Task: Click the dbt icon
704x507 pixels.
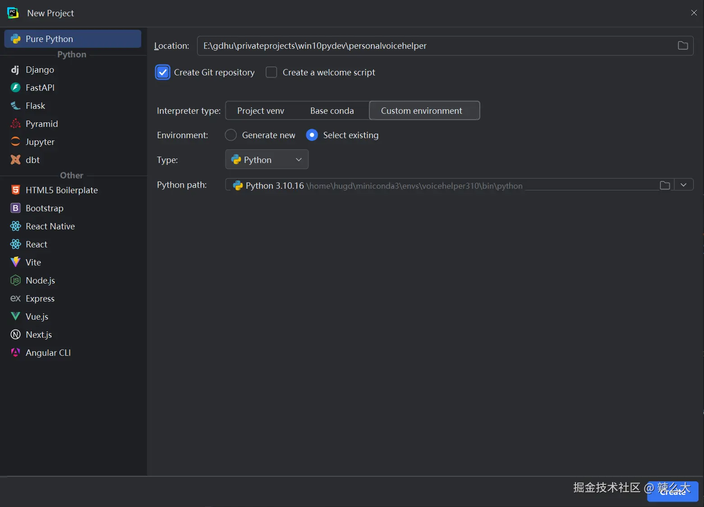Action: coord(15,160)
